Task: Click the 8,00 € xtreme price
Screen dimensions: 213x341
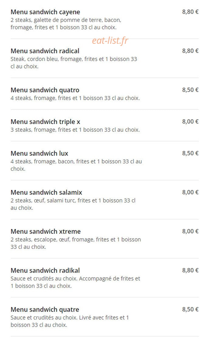Action: tap(190, 231)
